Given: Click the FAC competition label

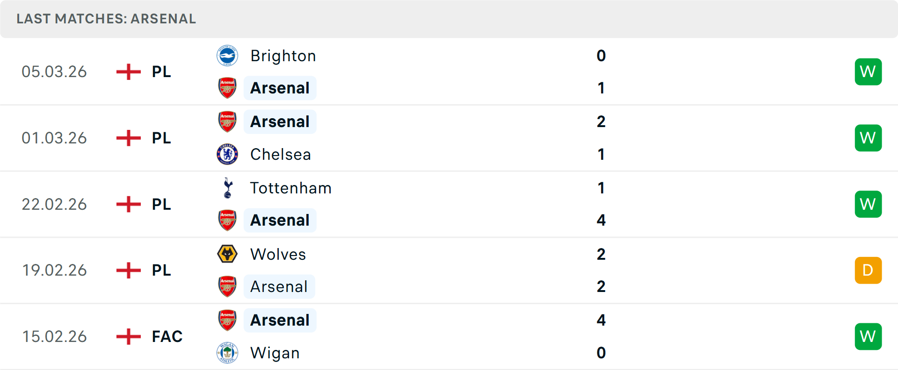Looking at the screenshot, I should click(167, 336).
